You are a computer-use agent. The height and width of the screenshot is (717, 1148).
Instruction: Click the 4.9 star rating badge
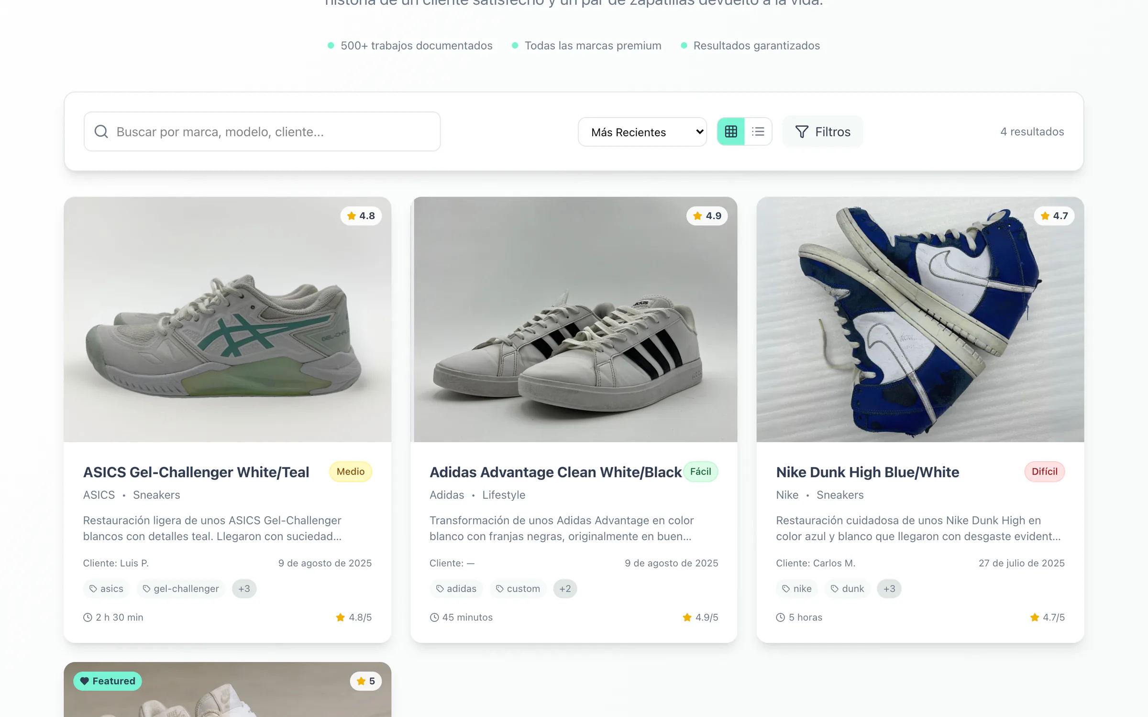(x=707, y=216)
